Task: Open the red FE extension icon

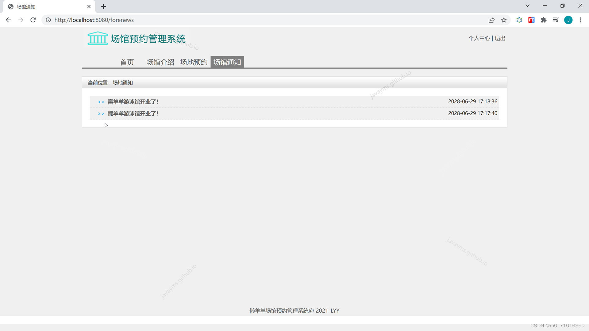Action: pos(531,20)
